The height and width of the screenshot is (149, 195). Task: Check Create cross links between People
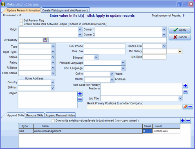point(21,24)
